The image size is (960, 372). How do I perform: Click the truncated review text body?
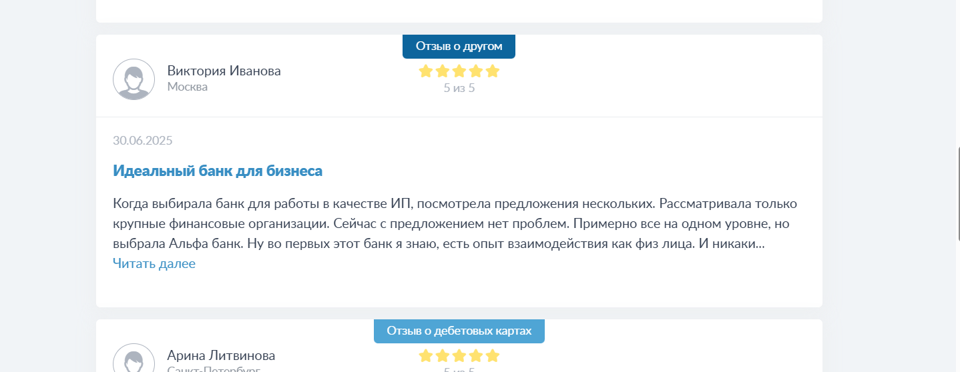(x=455, y=223)
